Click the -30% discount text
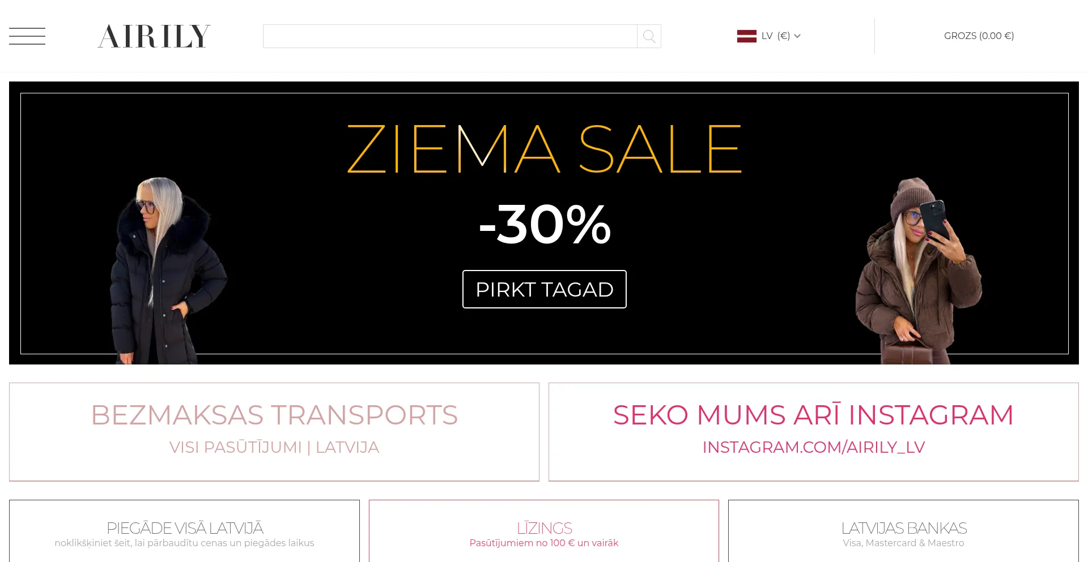The image size is (1088, 562). coord(544,225)
